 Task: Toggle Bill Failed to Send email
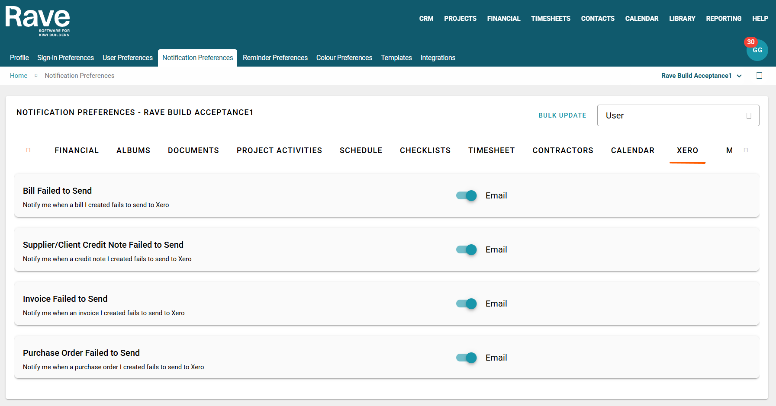pos(466,195)
